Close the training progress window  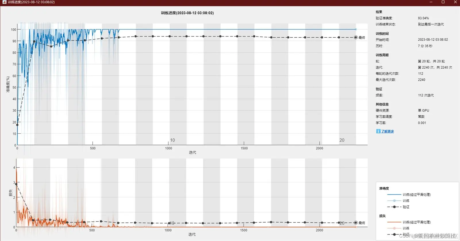click(455, 2)
